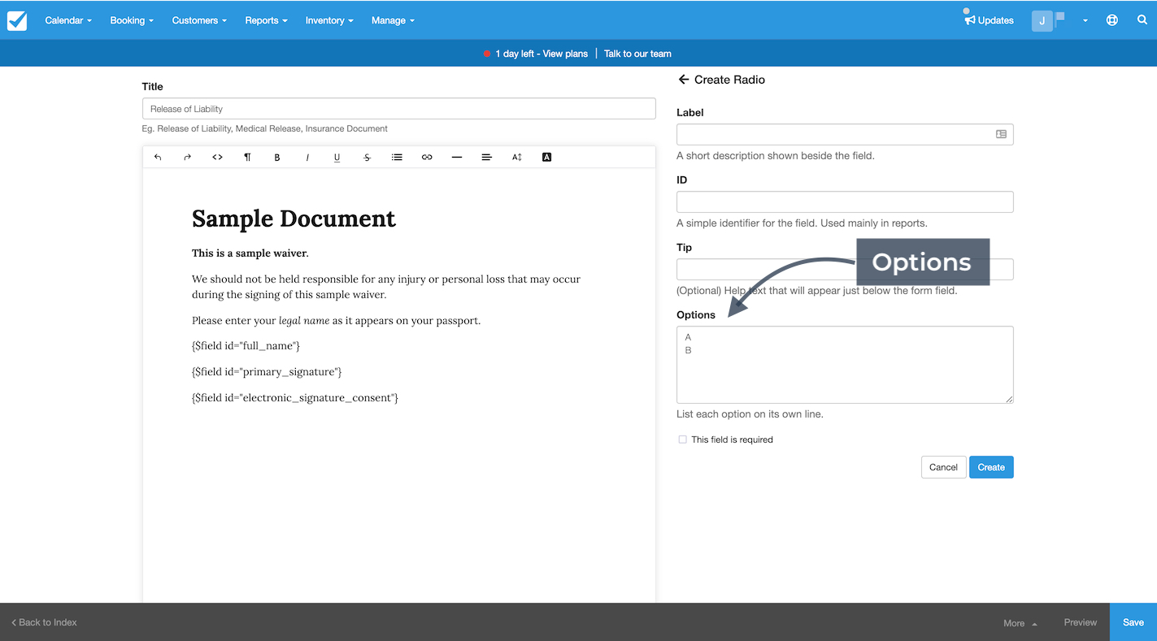The image size is (1157, 641).
Task: Open the Customers menu
Action: tap(199, 20)
